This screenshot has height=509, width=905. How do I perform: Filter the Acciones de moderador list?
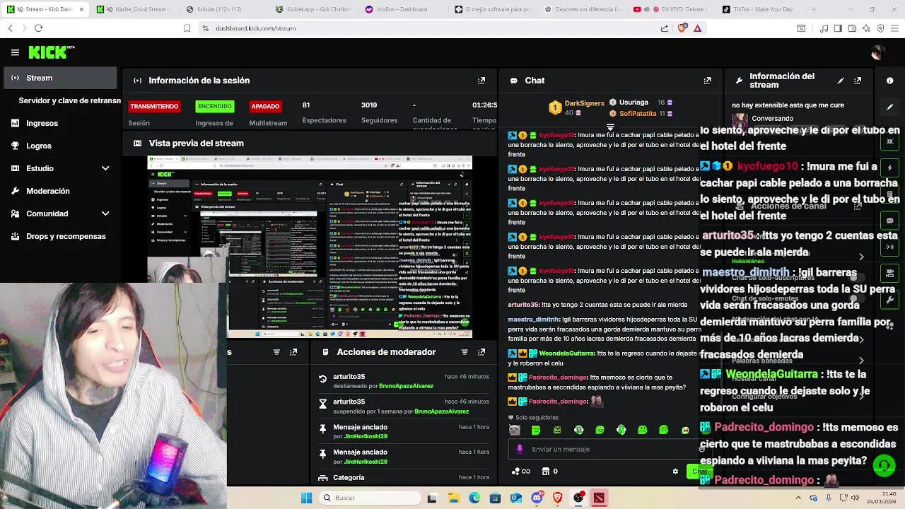coord(465,352)
